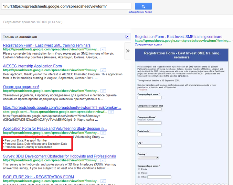Close the 'Только на английском' bar
The width and height of the screenshot is (233, 185).
tap(127, 37)
